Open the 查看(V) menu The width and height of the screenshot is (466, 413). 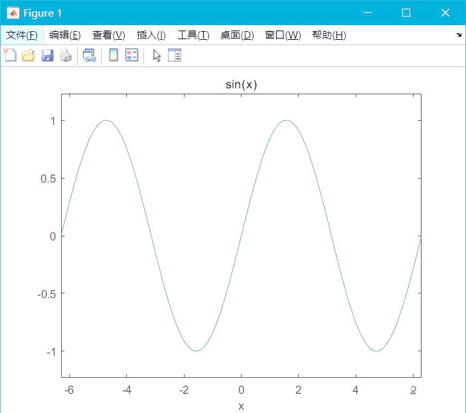[108, 35]
